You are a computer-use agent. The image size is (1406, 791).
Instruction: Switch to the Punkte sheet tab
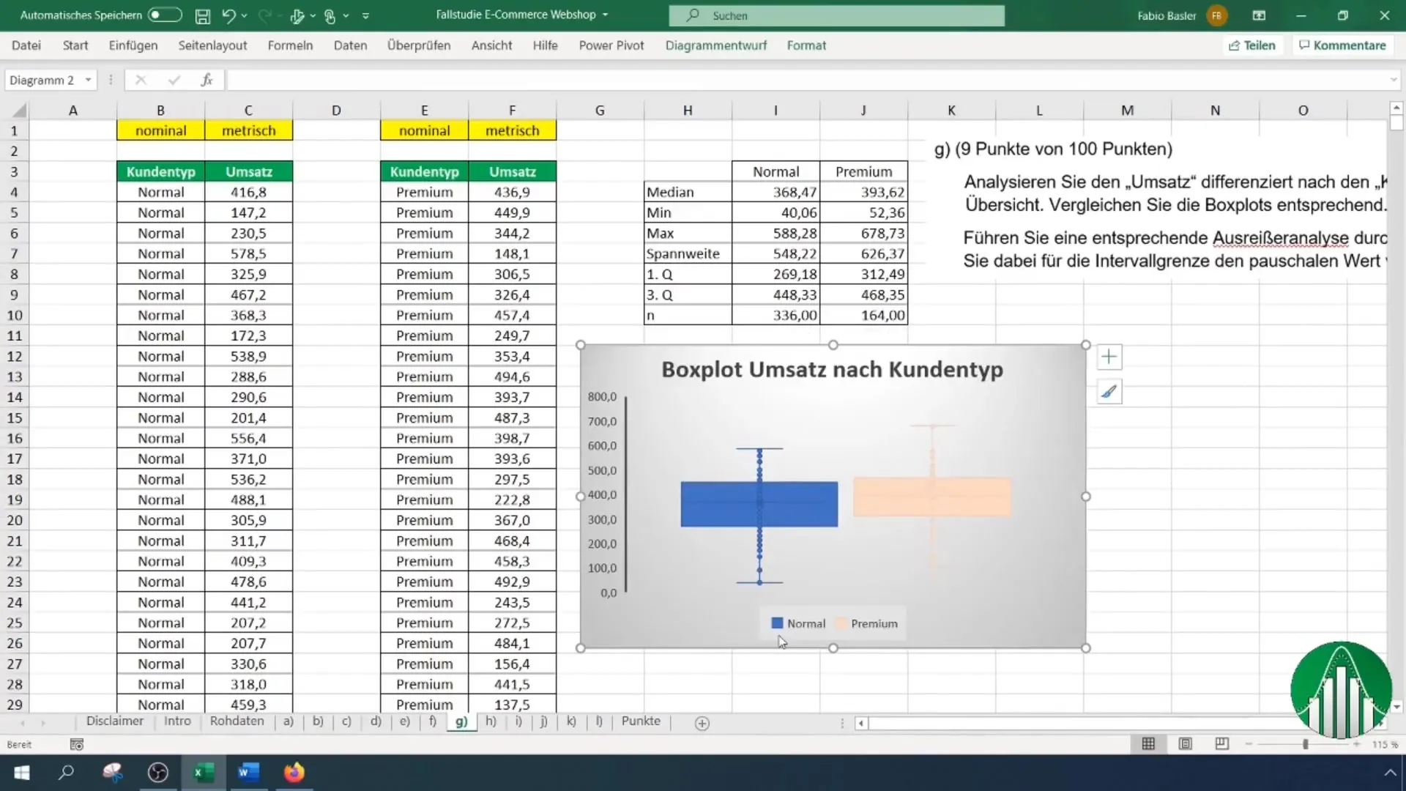point(641,721)
